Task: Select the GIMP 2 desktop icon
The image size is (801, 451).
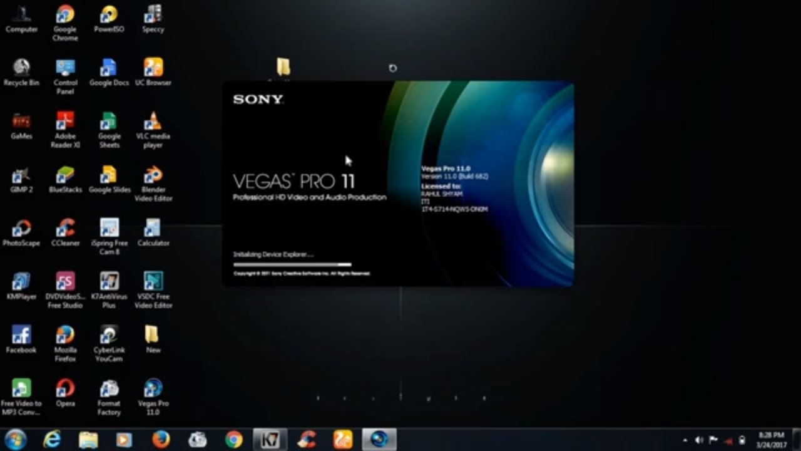Action: click(x=21, y=179)
